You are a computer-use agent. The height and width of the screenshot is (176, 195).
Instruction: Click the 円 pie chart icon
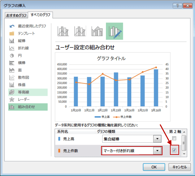pos(12,56)
